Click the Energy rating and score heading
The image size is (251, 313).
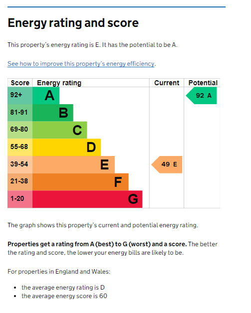(73, 23)
